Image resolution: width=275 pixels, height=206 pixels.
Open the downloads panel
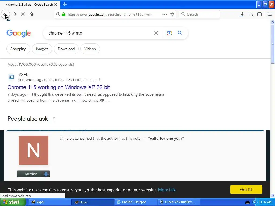click(x=242, y=14)
